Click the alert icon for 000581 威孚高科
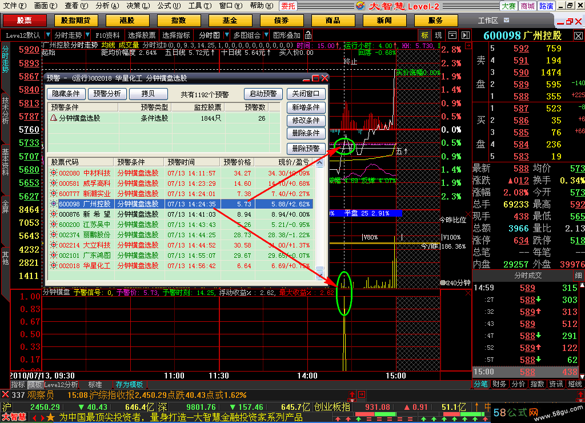The height and width of the screenshot is (423, 585). tap(54, 183)
